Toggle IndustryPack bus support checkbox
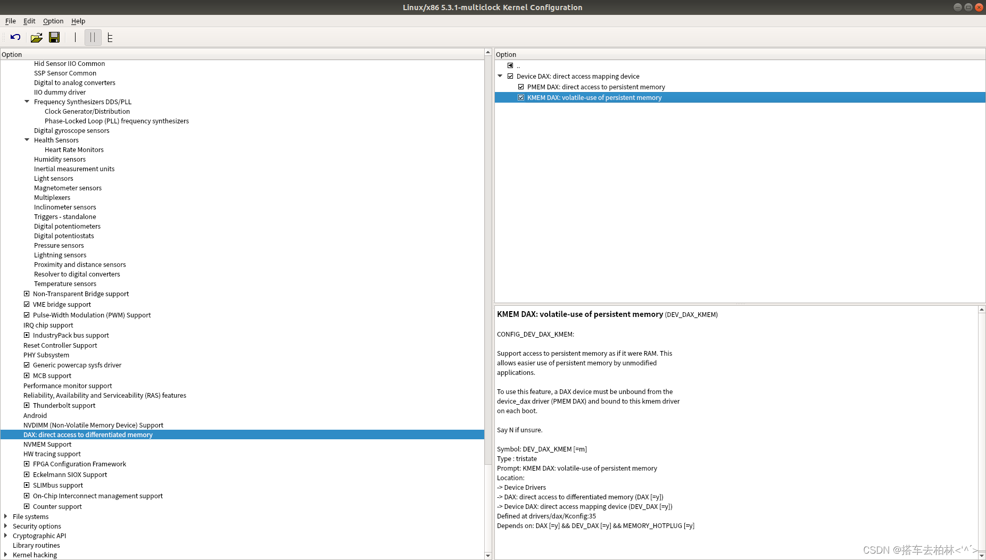Image resolution: width=986 pixels, height=560 pixels. point(27,335)
